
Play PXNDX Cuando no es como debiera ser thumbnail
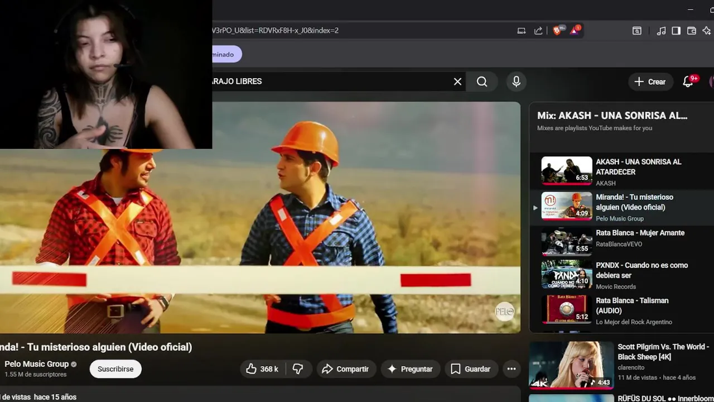tap(567, 274)
